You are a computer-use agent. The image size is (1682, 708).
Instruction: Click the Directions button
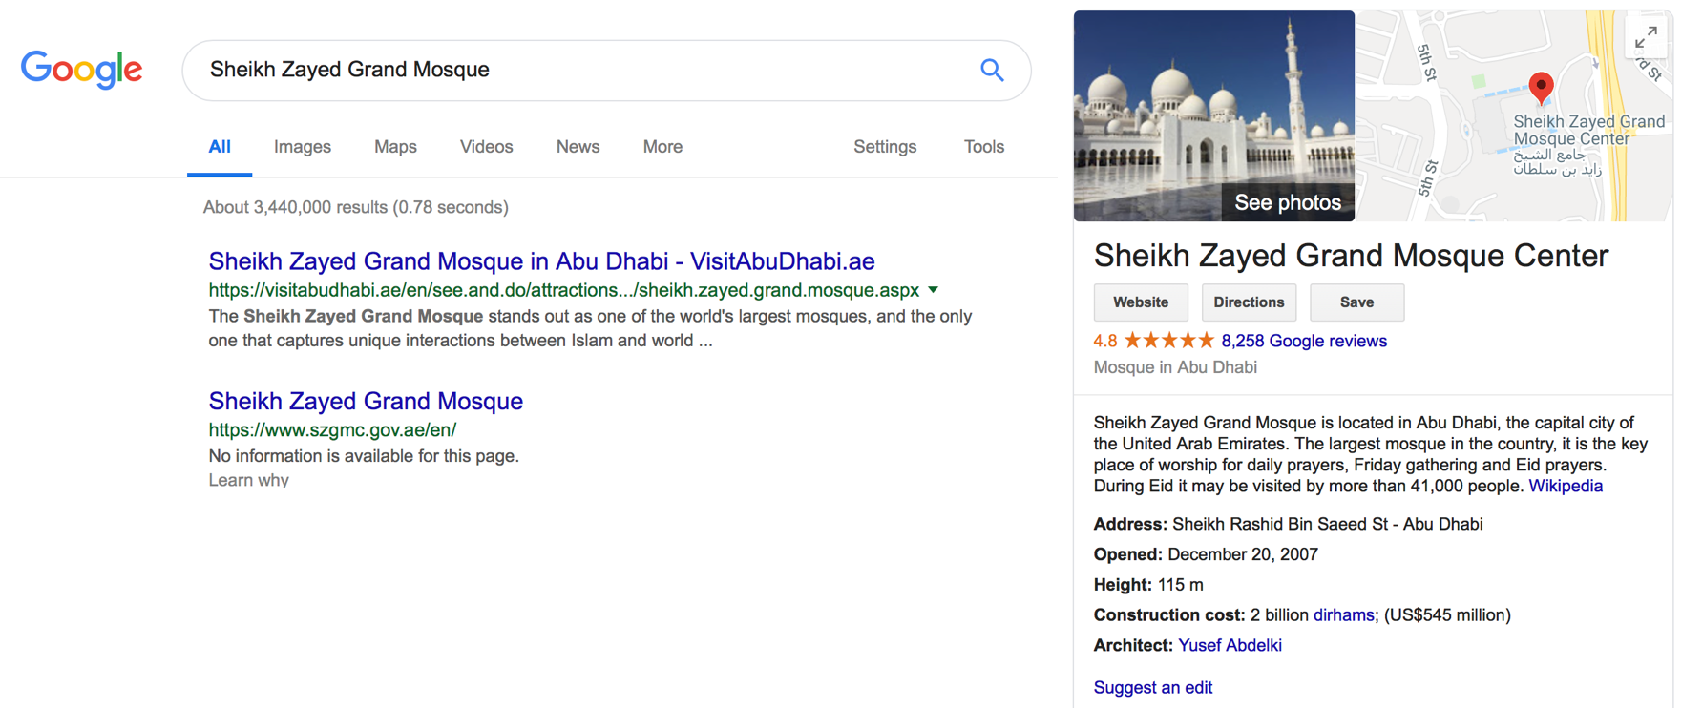pyautogui.click(x=1249, y=302)
